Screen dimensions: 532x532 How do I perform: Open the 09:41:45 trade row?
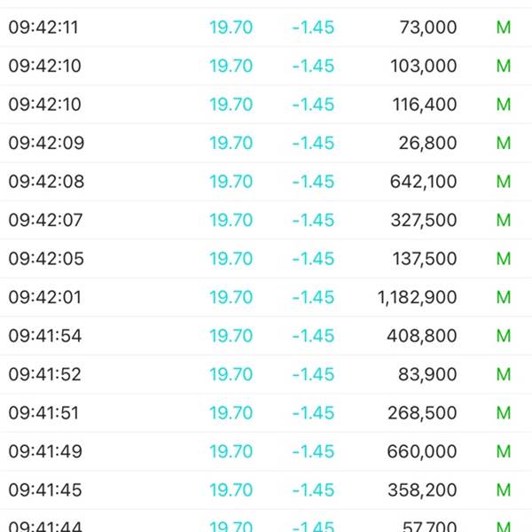[x=266, y=490]
